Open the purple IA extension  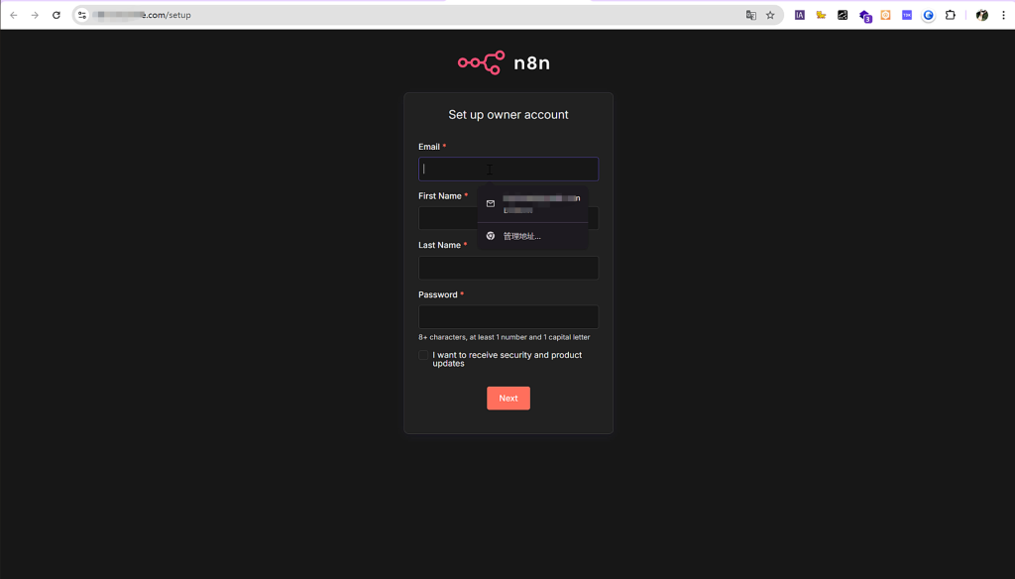(800, 15)
